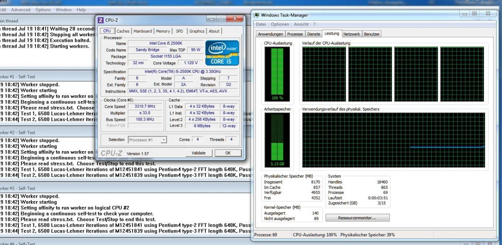Open the Graphics tab in CPU-Z
The width and height of the screenshot is (502, 245).
click(x=196, y=31)
